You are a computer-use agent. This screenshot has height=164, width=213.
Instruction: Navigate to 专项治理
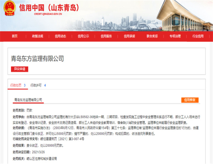click(175, 36)
